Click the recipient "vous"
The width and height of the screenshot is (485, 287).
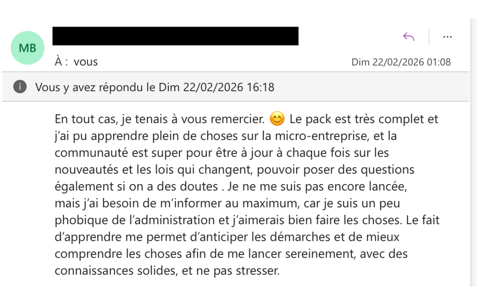point(86,62)
